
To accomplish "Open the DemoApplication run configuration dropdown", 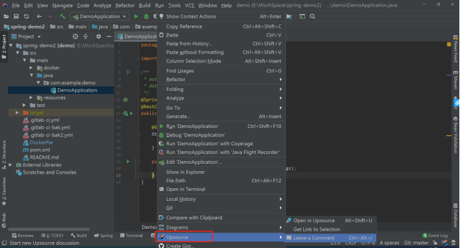I will [100, 17].
